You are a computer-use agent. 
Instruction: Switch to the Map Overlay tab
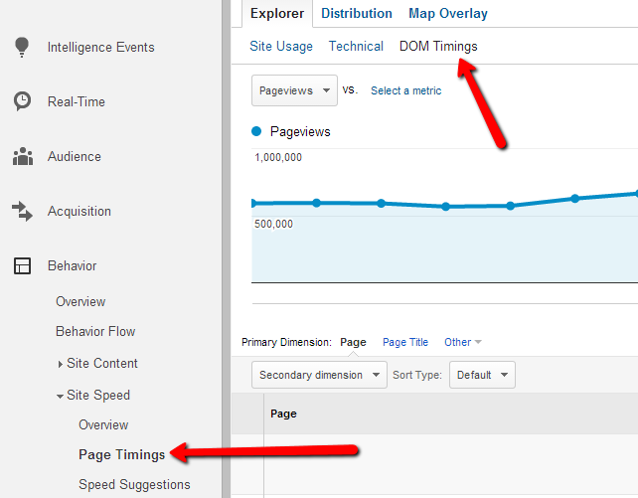click(x=448, y=14)
